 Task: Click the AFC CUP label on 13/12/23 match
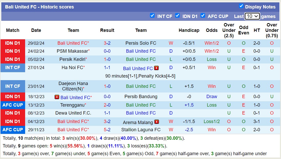[13, 105]
